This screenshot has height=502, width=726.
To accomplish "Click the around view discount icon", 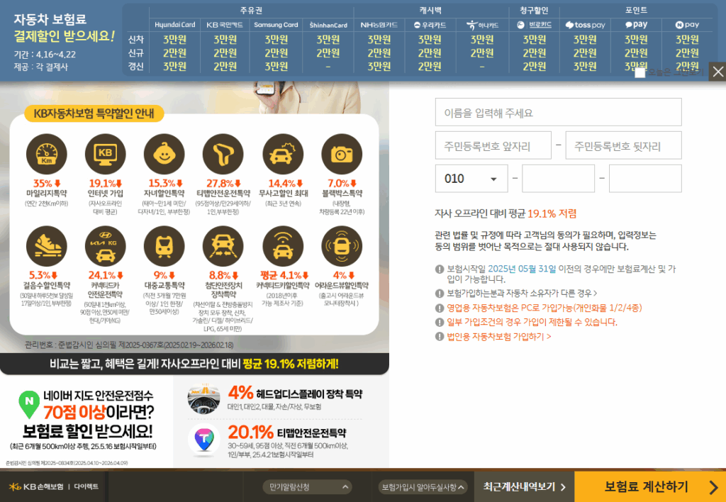I will [342, 246].
